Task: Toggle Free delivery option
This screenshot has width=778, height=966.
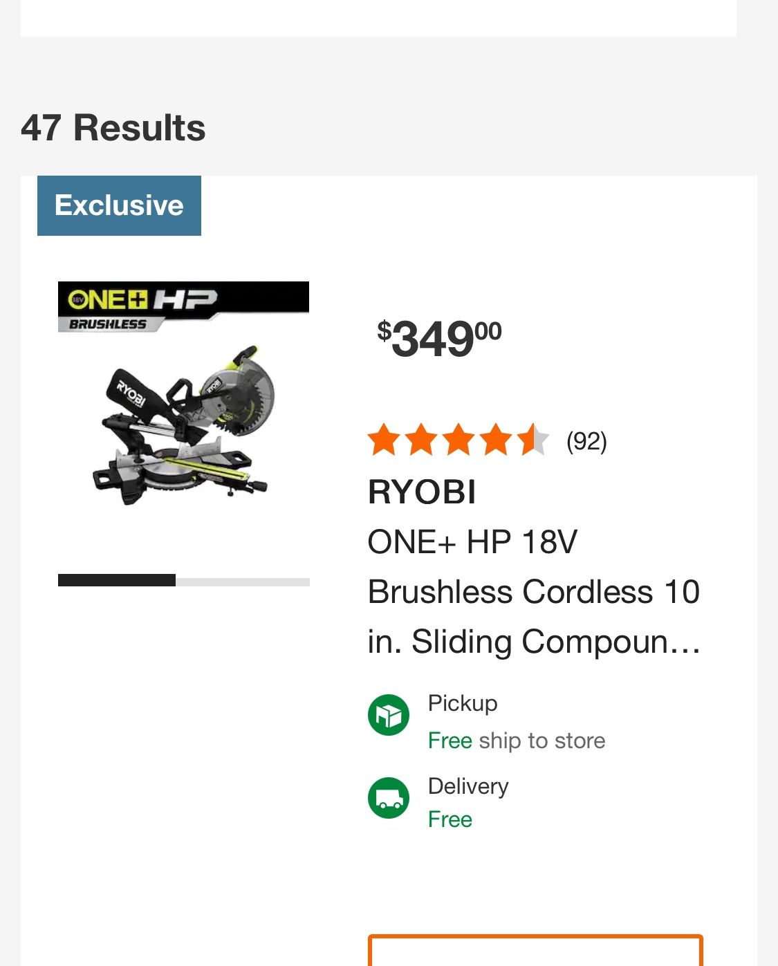Action: point(450,819)
